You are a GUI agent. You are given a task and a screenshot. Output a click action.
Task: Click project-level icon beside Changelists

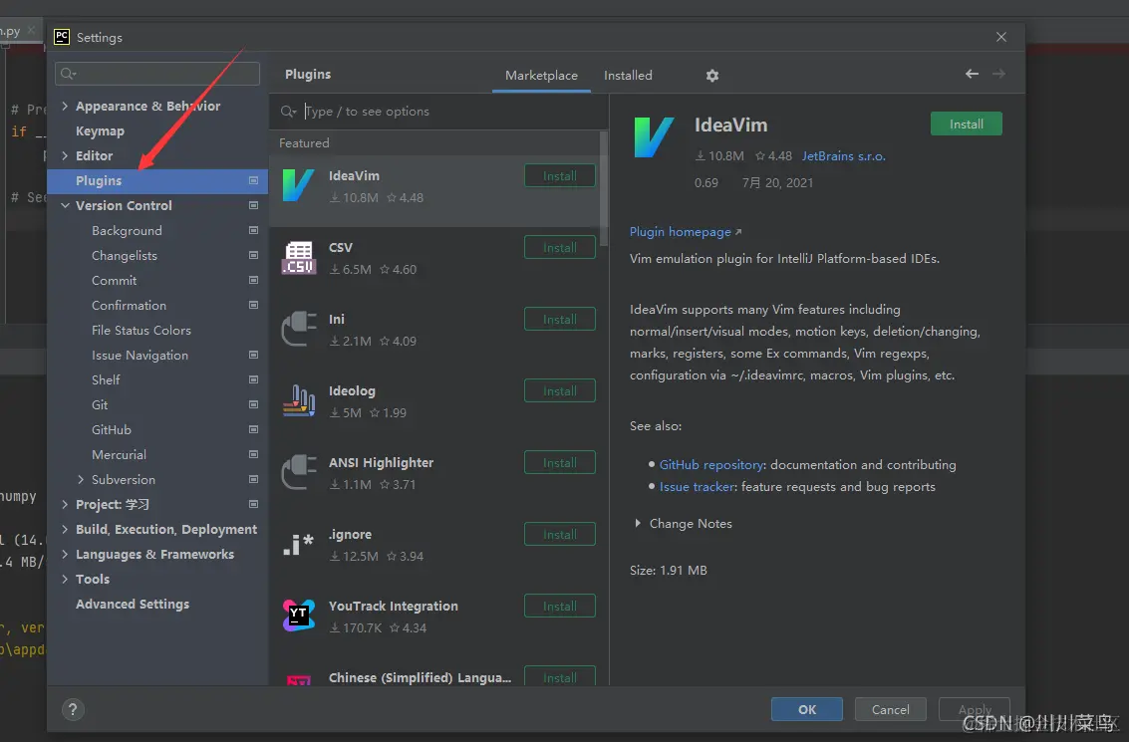pyautogui.click(x=253, y=256)
